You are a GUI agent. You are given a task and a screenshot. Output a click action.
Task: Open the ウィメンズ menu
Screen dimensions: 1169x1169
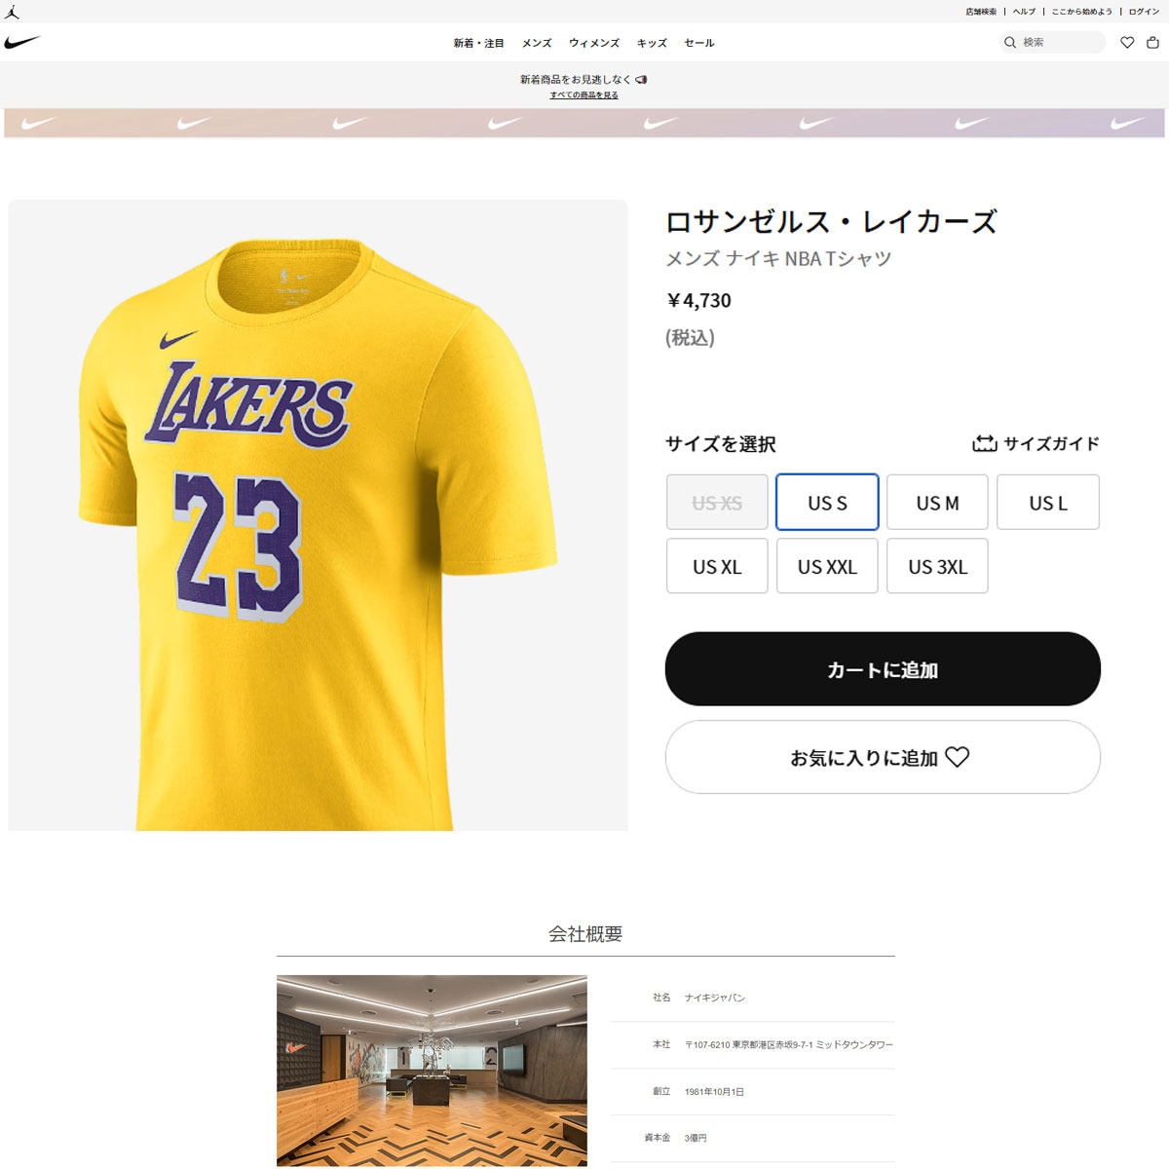[x=594, y=43]
